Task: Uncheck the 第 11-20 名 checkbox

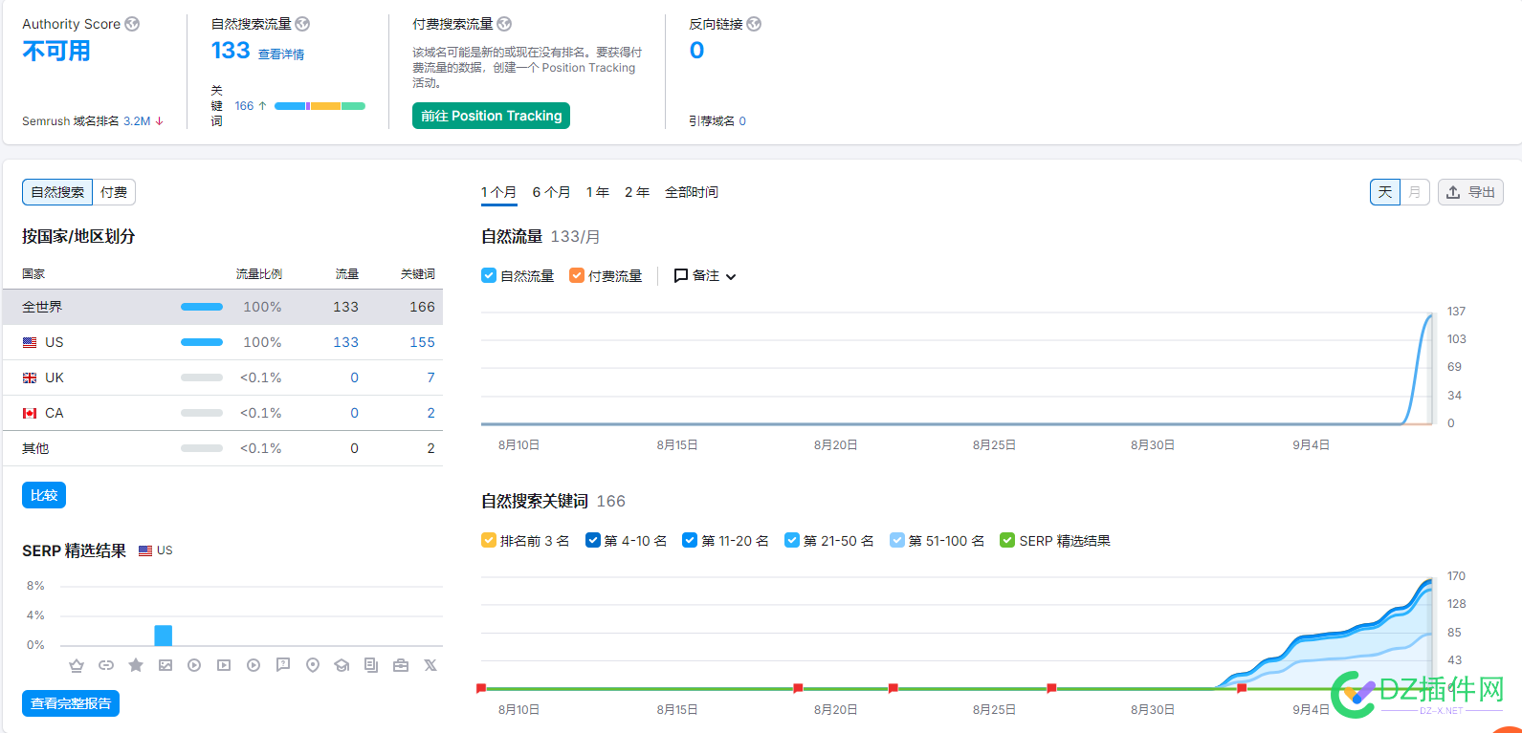Action: (690, 540)
